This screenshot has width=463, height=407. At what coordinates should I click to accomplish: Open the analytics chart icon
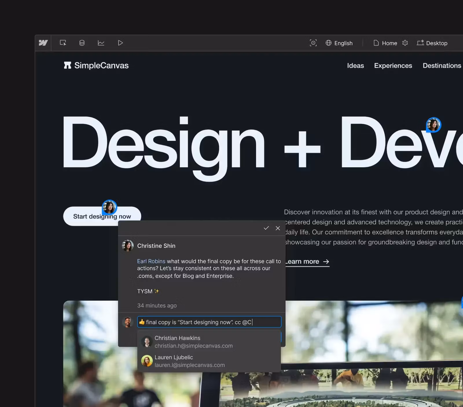pos(101,43)
